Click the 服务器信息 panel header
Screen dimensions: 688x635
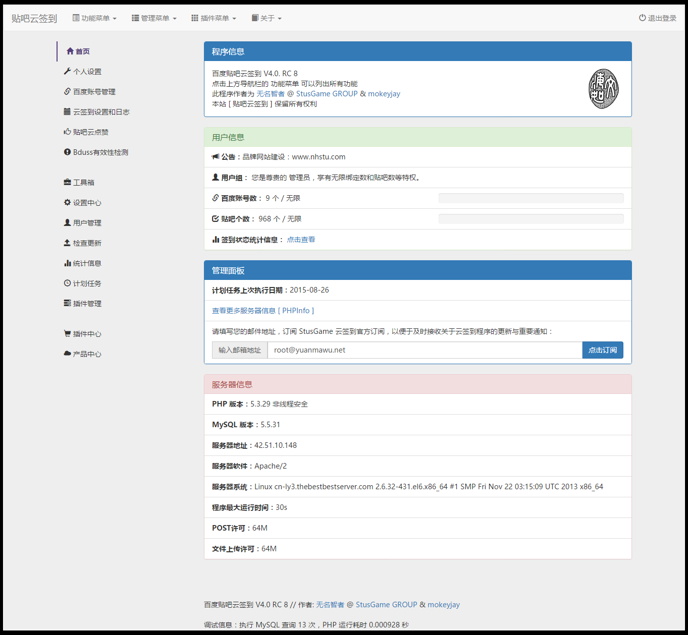pyautogui.click(x=418, y=384)
